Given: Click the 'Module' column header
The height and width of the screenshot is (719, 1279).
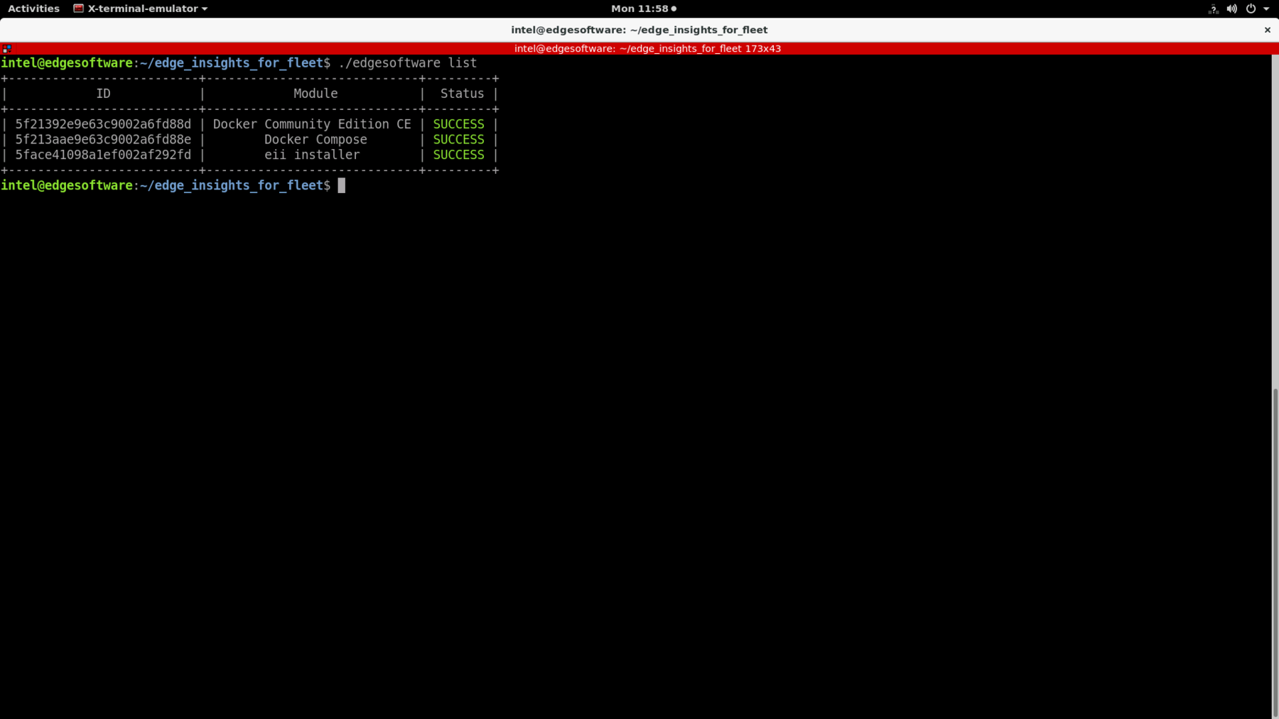Looking at the screenshot, I should point(315,94).
